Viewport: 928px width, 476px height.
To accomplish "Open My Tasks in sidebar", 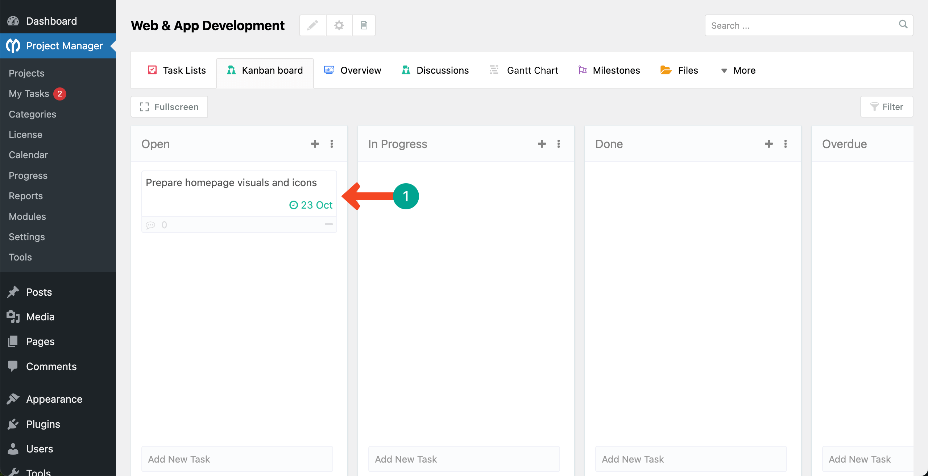I will pos(29,94).
